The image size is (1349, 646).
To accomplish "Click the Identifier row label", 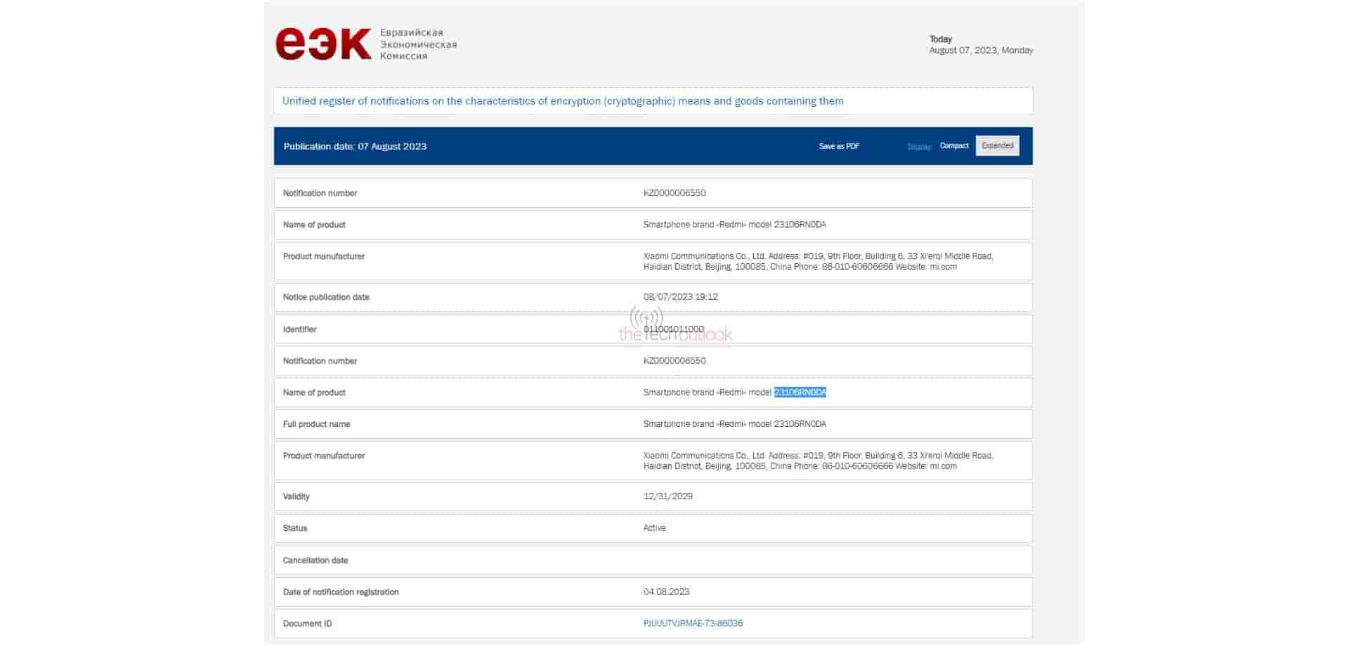I will (299, 329).
